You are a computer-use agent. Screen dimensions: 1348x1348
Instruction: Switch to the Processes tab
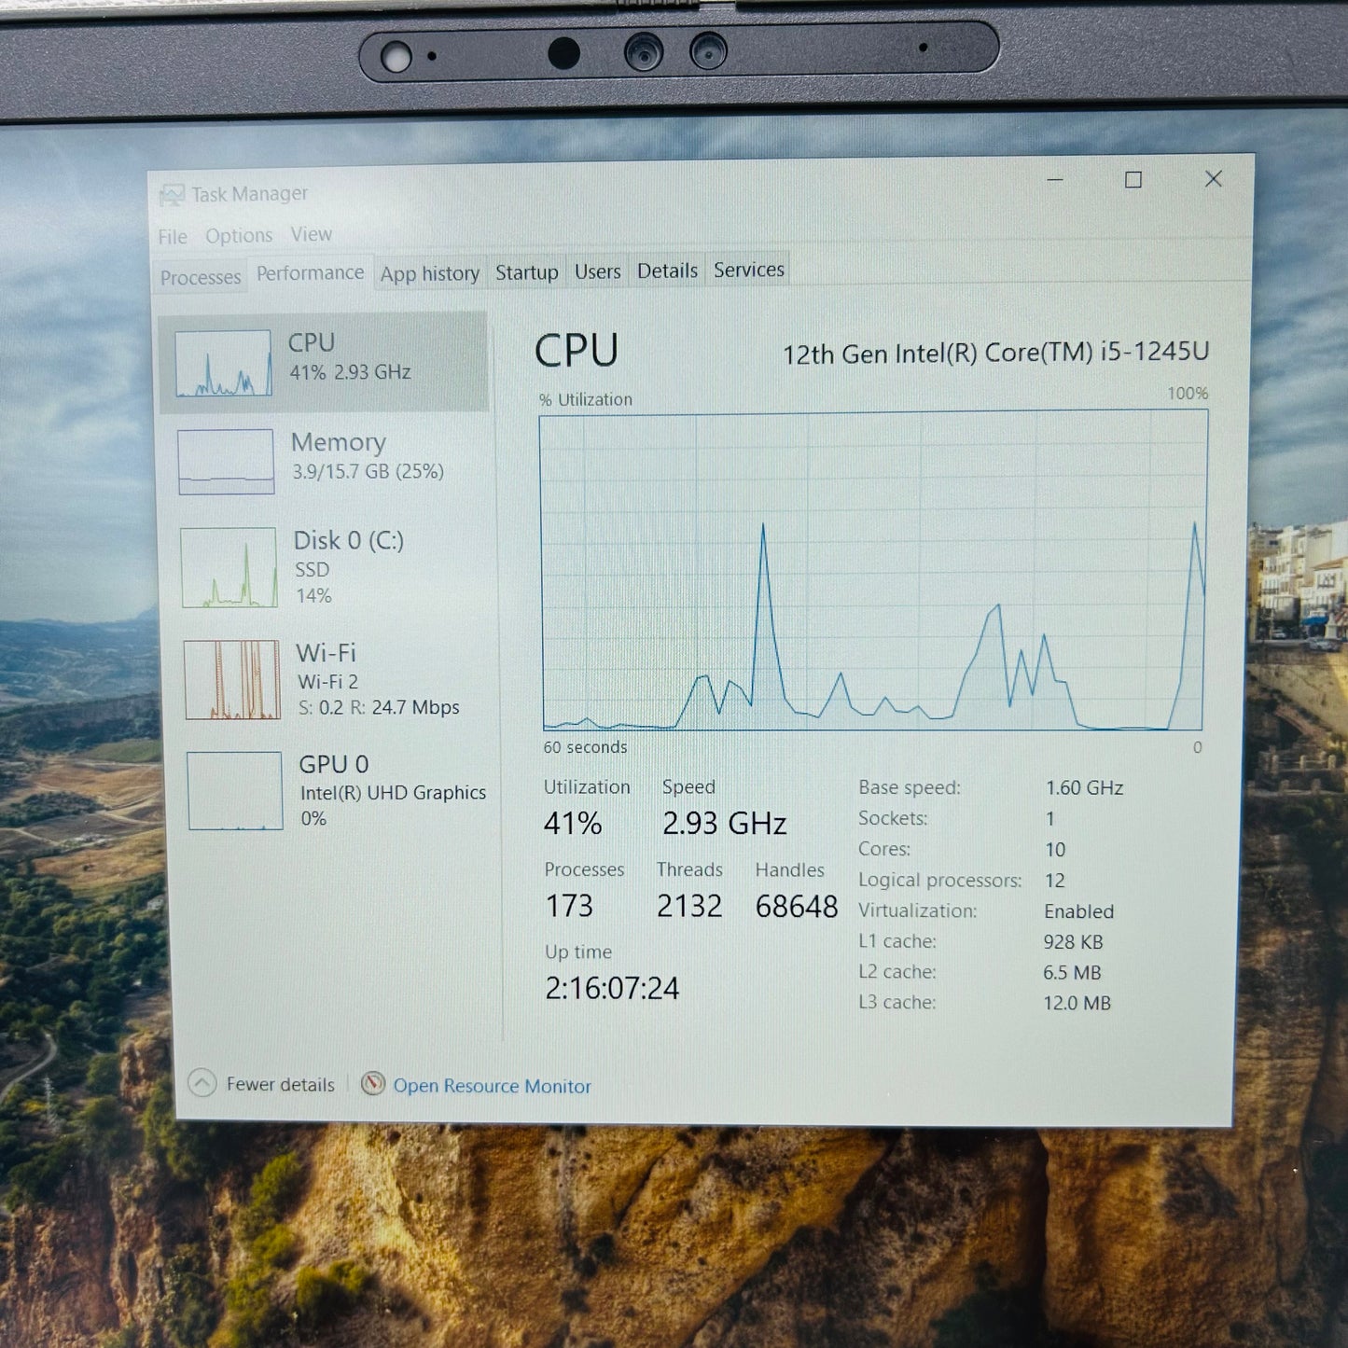(201, 277)
